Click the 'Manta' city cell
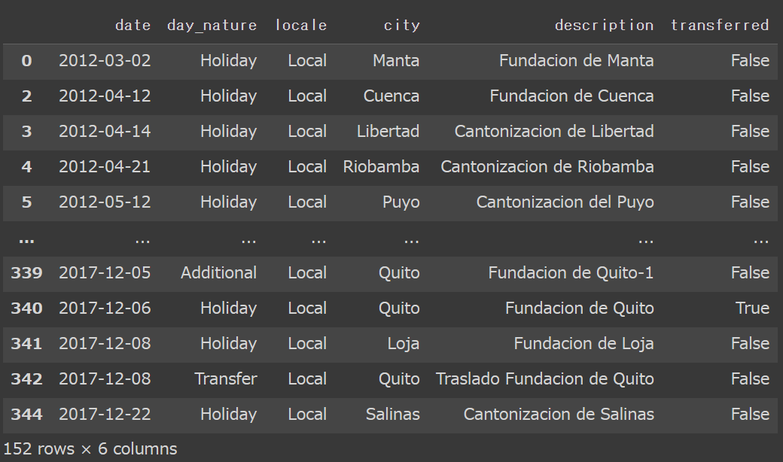The width and height of the screenshot is (783, 462). click(x=396, y=61)
